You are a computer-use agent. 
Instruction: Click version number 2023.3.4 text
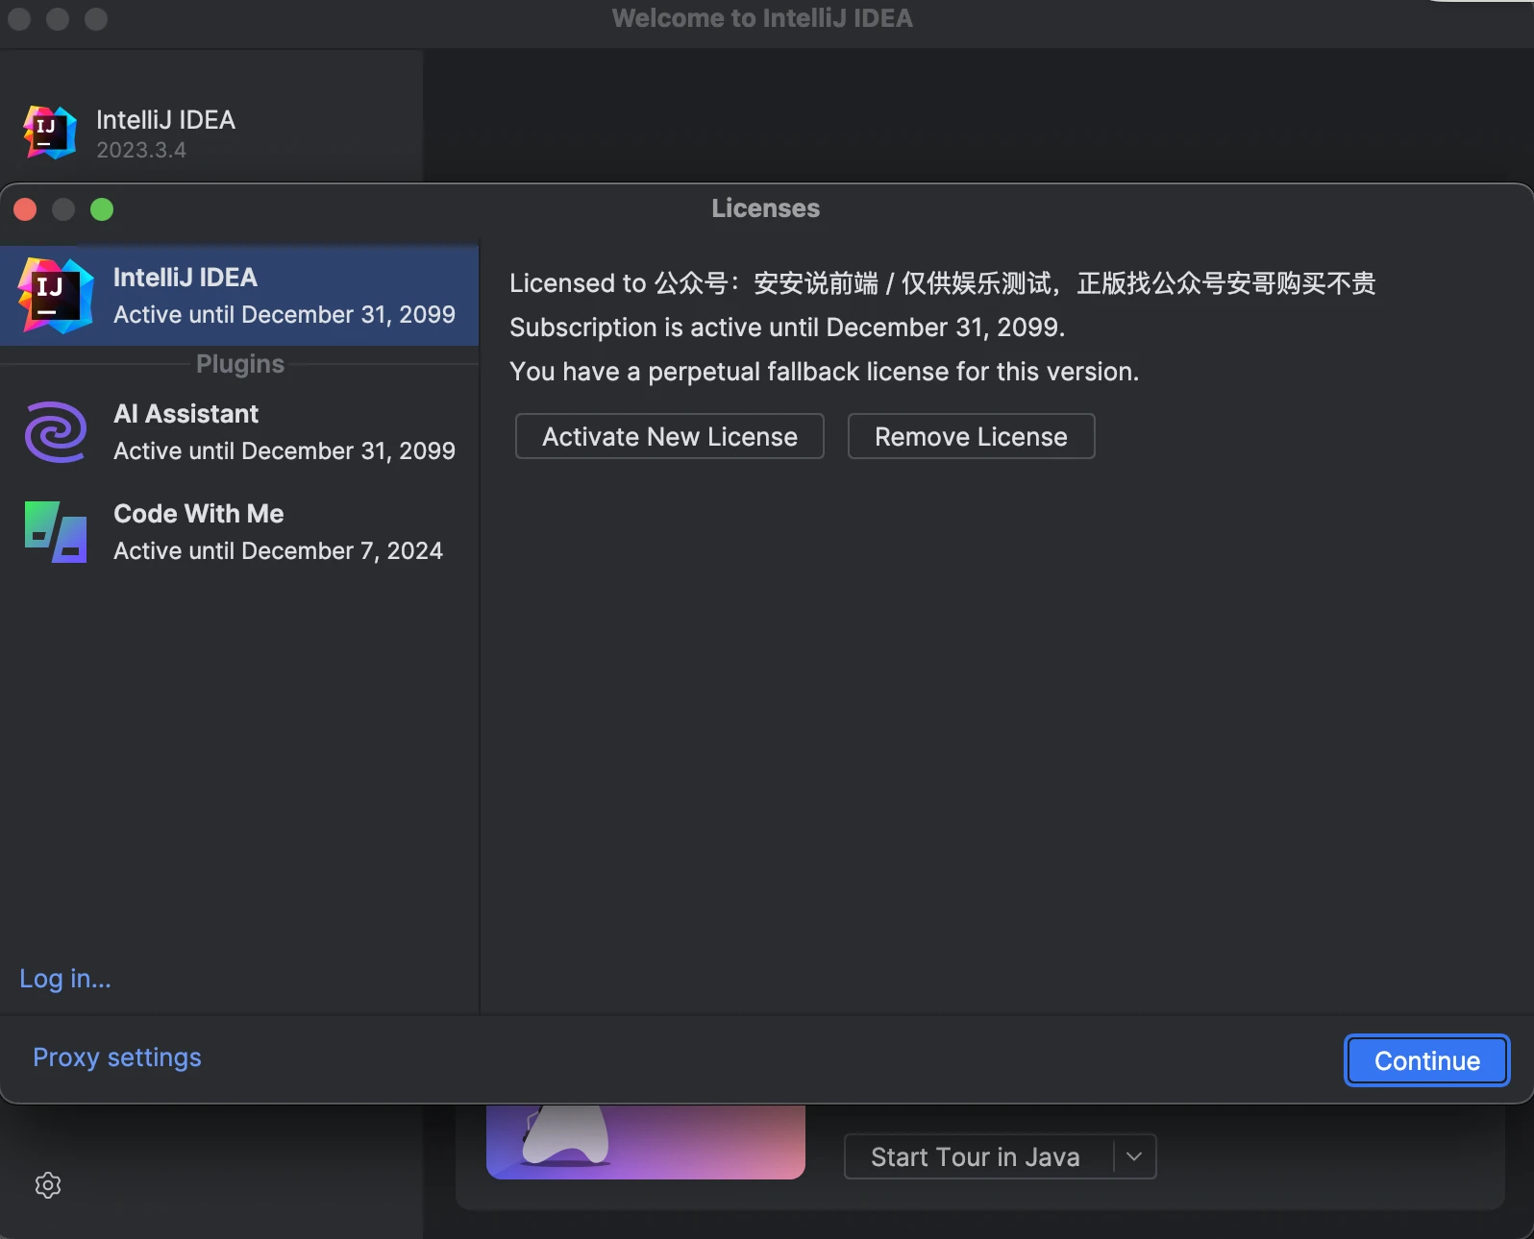click(x=141, y=150)
